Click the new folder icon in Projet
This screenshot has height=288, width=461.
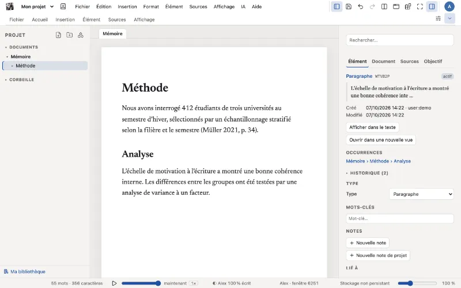coord(69,35)
